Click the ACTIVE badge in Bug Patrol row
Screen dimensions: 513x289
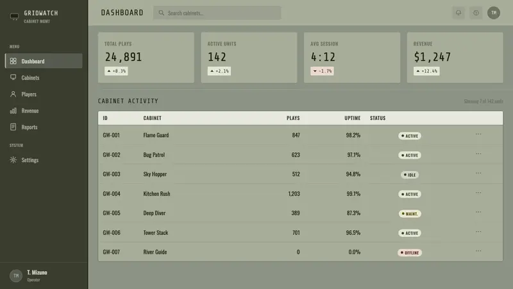410,155
